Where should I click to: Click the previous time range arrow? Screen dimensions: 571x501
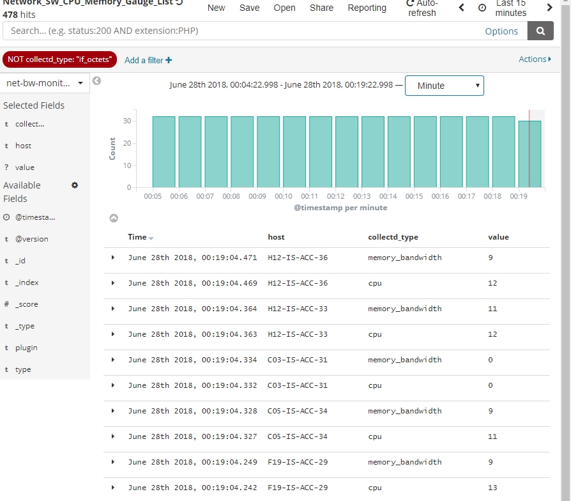tap(461, 8)
